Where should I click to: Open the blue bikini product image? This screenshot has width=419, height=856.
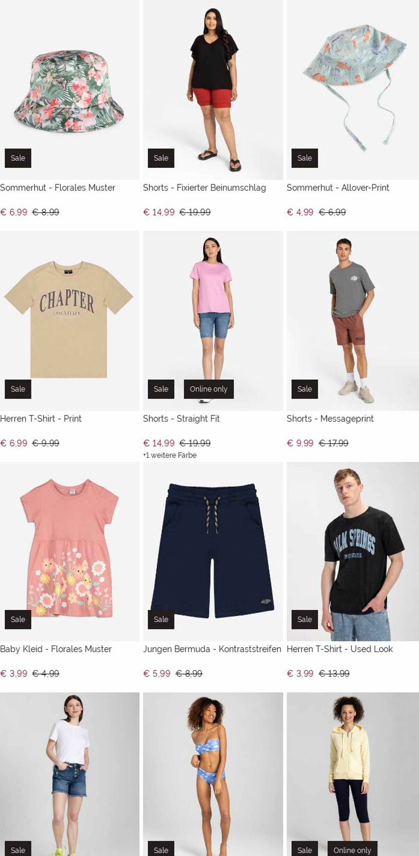pos(213,774)
